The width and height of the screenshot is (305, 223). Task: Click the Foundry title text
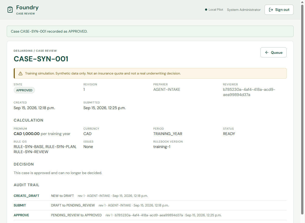pos(27,8)
